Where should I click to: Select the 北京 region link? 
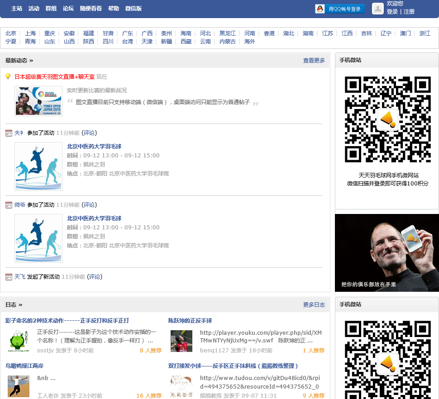[11, 33]
